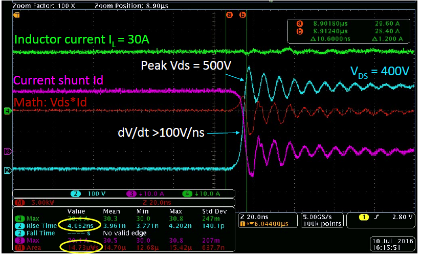Click channel 4 scale 10.0 A
The height and width of the screenshot is (257, 421).
(x=207, y=194)
